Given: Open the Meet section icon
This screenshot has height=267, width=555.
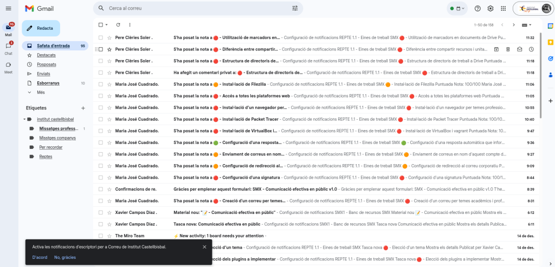Looking at the screenshot, I should coord(9,64).
